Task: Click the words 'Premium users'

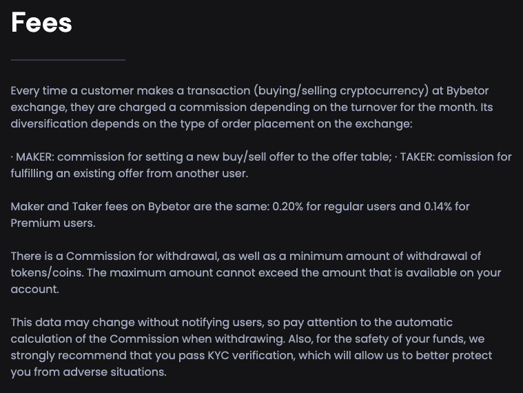Action: tap(53, 223)
